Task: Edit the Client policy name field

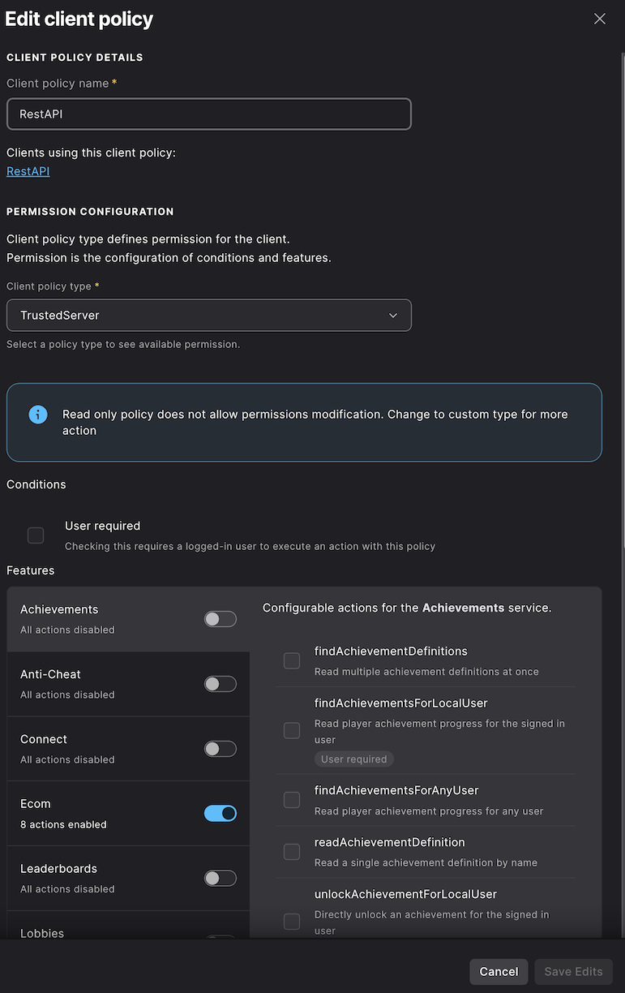Action: [x=208, y=114]
